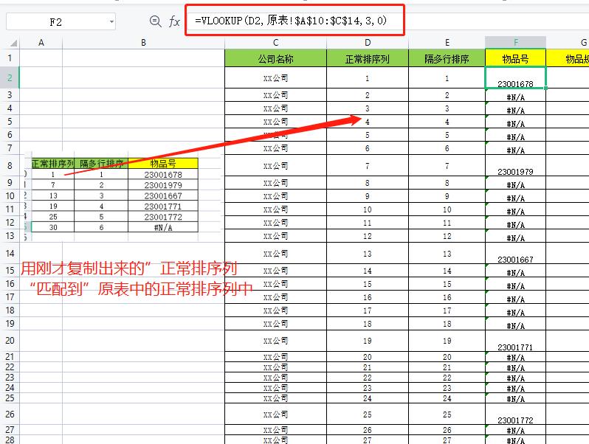Click the yellow header cell in column G

(x=568, y=58)
